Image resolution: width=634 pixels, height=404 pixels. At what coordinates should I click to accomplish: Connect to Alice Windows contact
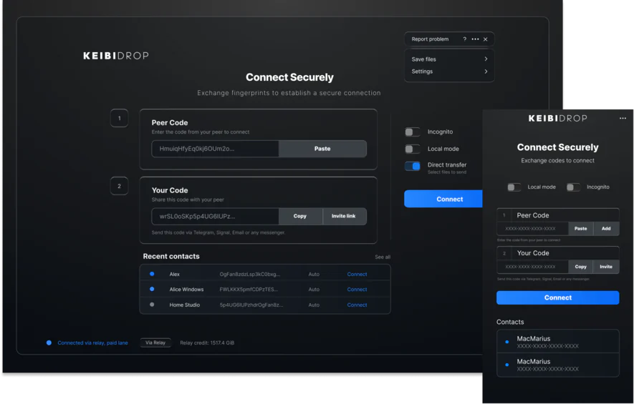click(357, 290)
